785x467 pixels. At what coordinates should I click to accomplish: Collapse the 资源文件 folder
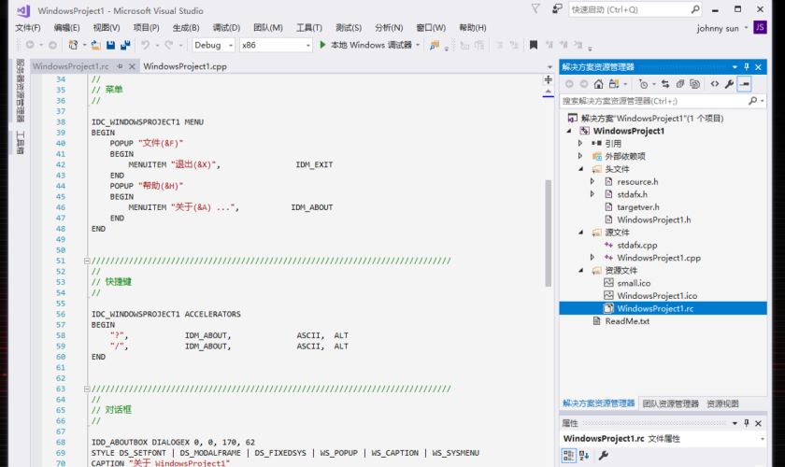580,270
